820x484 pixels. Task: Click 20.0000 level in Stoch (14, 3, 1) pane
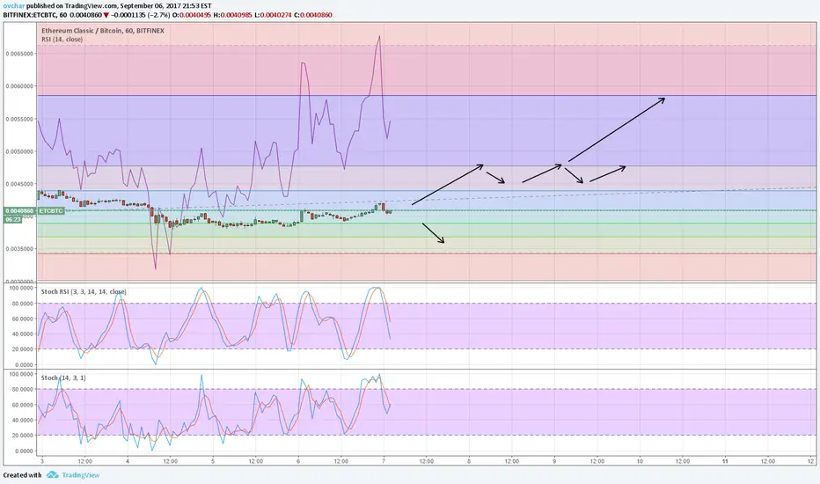(22, 436)
